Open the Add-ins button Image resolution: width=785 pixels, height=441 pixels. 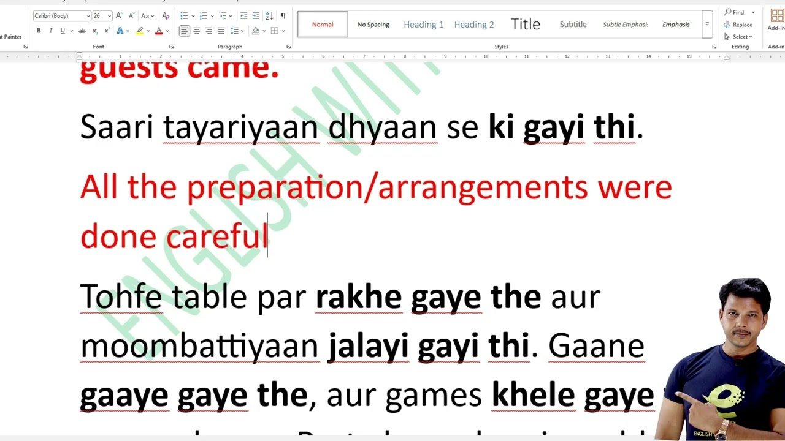(777, 20)
